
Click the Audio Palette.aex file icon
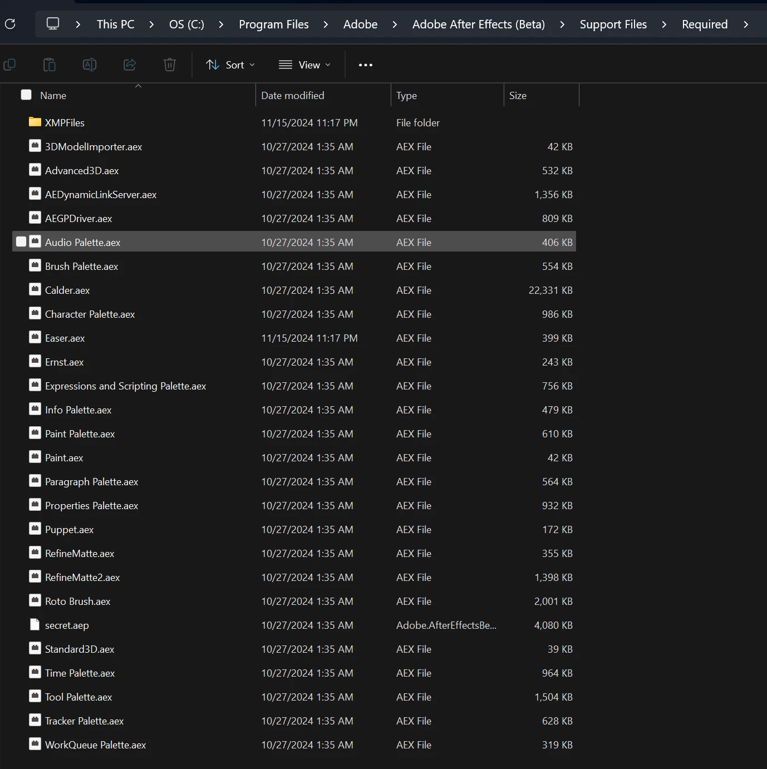(35, 241)
